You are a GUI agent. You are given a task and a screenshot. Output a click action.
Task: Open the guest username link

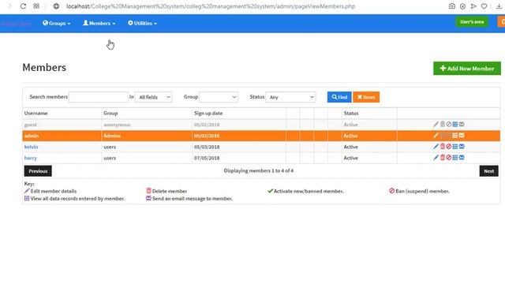coord(31,125)
